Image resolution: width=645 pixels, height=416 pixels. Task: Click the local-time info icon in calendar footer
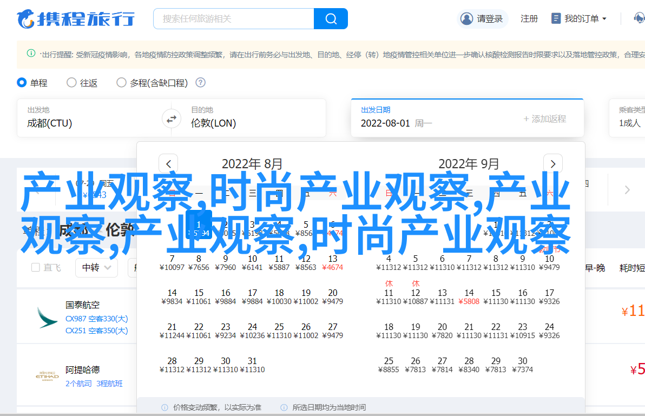[x=284, y=407]
